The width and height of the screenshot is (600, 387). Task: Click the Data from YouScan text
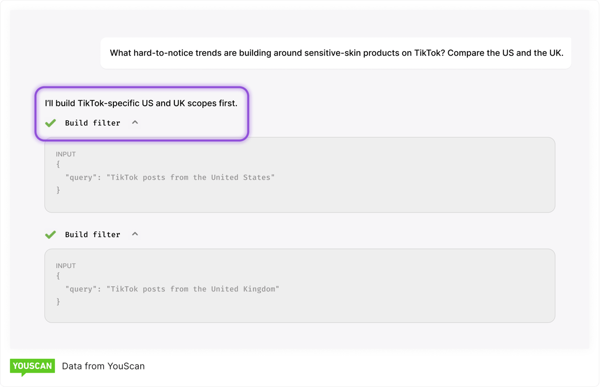tap(103, 366)
